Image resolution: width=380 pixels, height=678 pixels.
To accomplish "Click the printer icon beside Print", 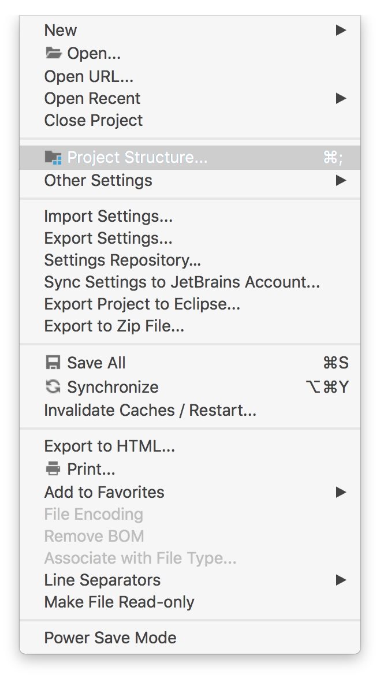I will tap(53, 469).
